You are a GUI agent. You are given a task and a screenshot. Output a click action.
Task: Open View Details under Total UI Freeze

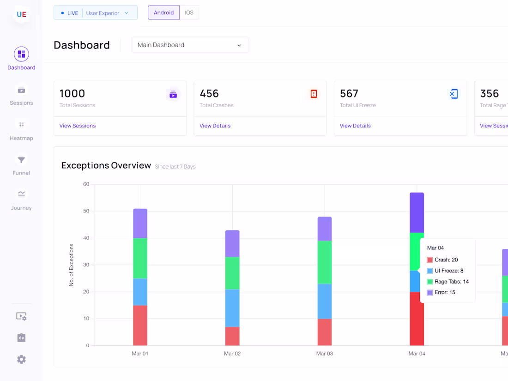[x=355, y=126]
